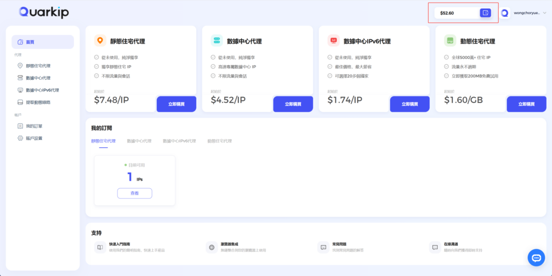Click the 數據中心代理 card title
This screenshot has height=276, width=552.
tap(244, 41)
